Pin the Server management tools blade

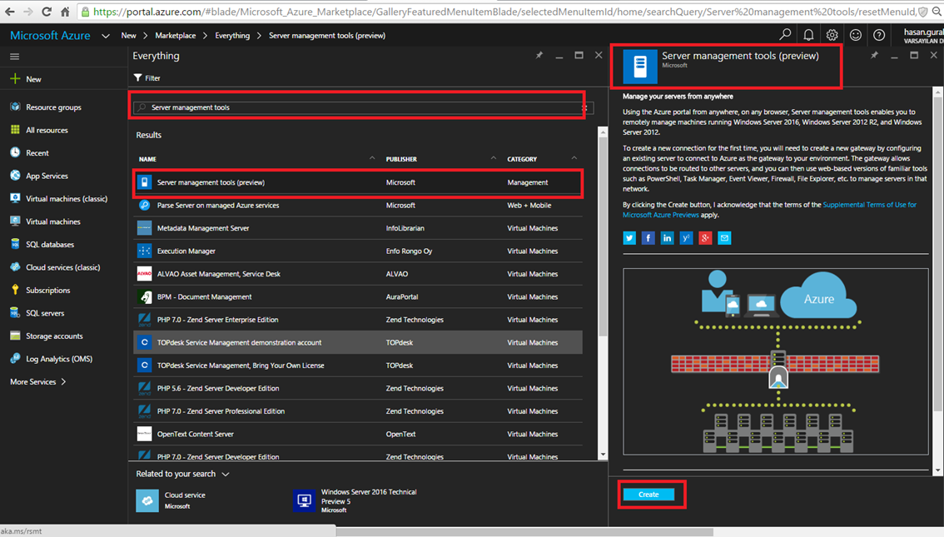coord(874,56)
